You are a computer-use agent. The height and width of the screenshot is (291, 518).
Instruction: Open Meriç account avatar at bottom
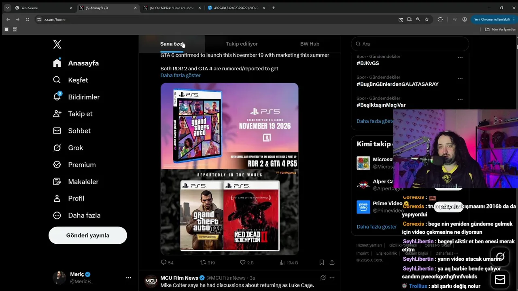[x=59, y=278]
